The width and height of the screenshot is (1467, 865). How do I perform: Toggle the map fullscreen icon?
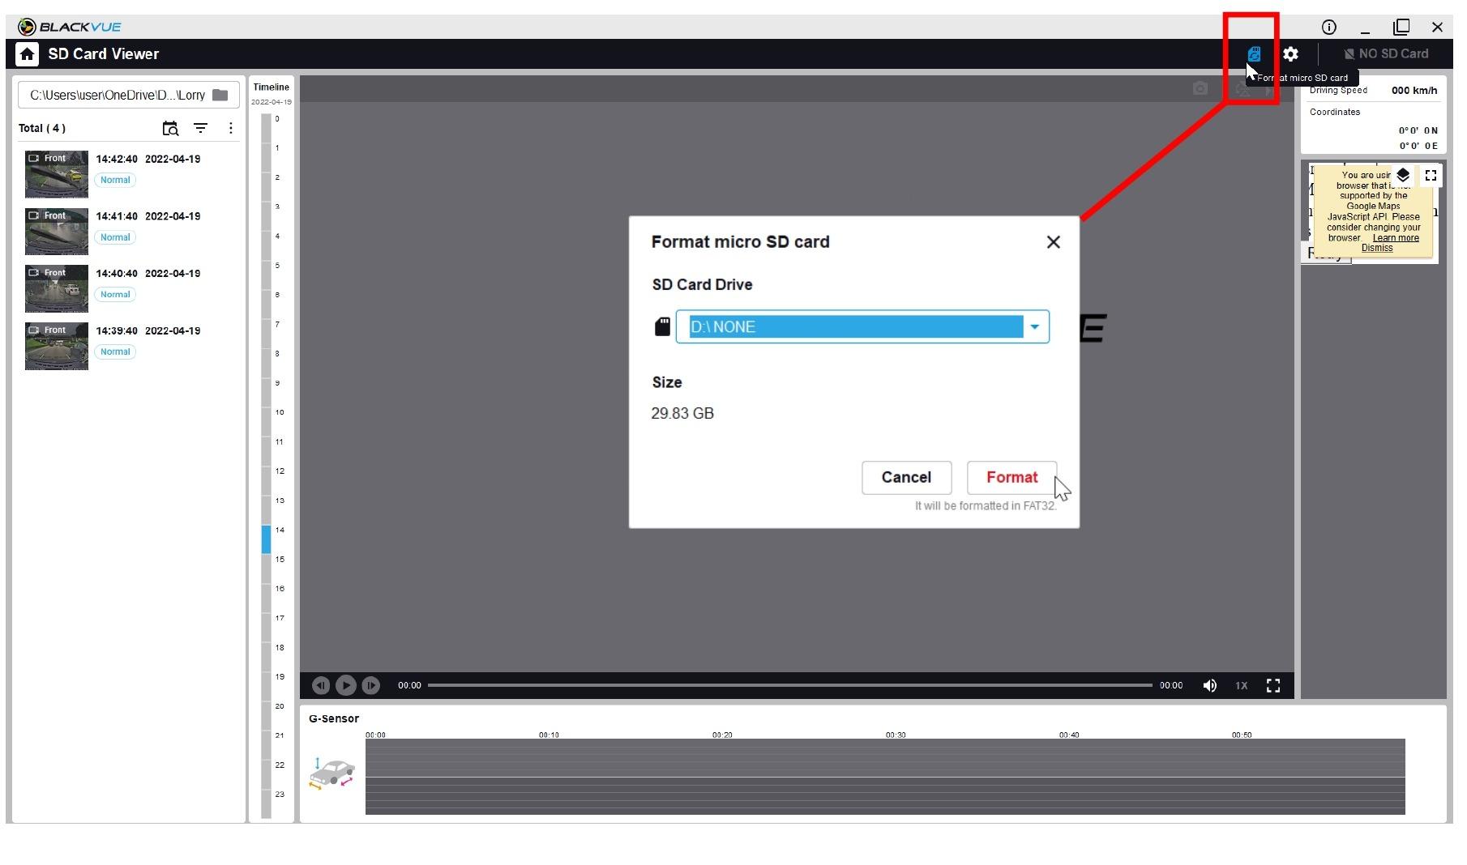(1431, 175)
